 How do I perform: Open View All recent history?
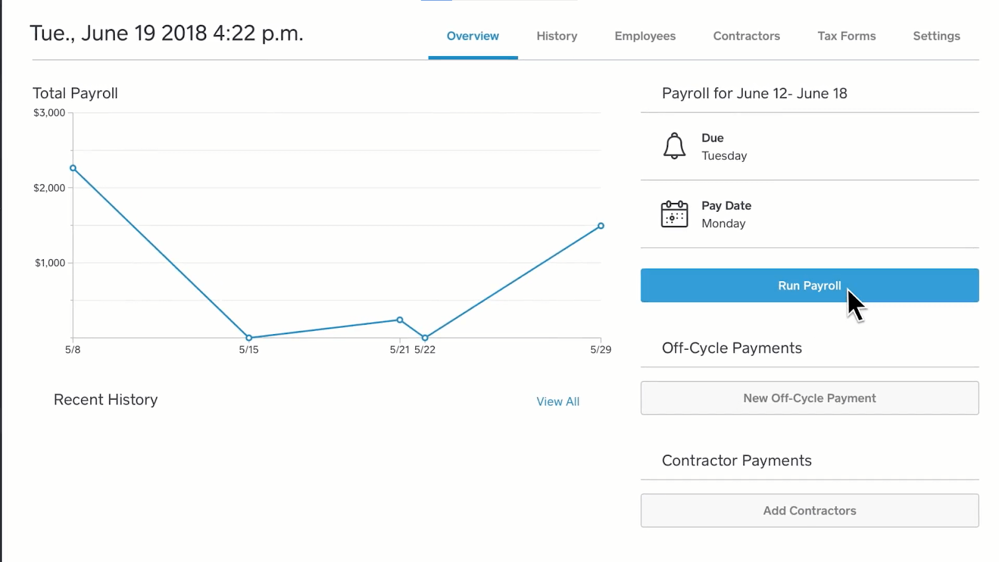click(558, 402)
